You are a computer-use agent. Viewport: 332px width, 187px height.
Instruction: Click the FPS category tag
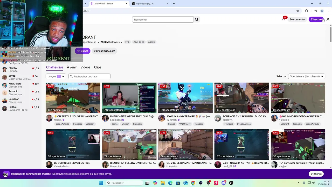pos(127,42)
